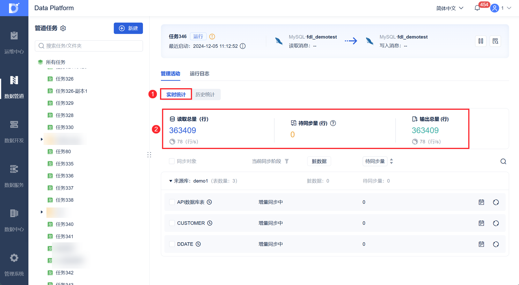Open 任务336 in the task tree
519x285 pixels.
coord(65,176)
